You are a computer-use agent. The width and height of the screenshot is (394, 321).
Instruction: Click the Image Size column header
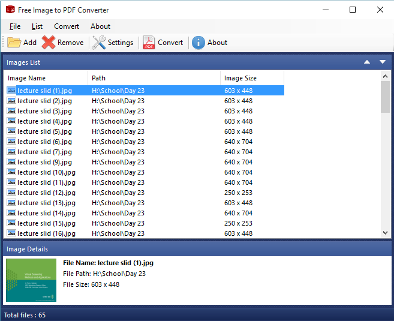point(251,78)
